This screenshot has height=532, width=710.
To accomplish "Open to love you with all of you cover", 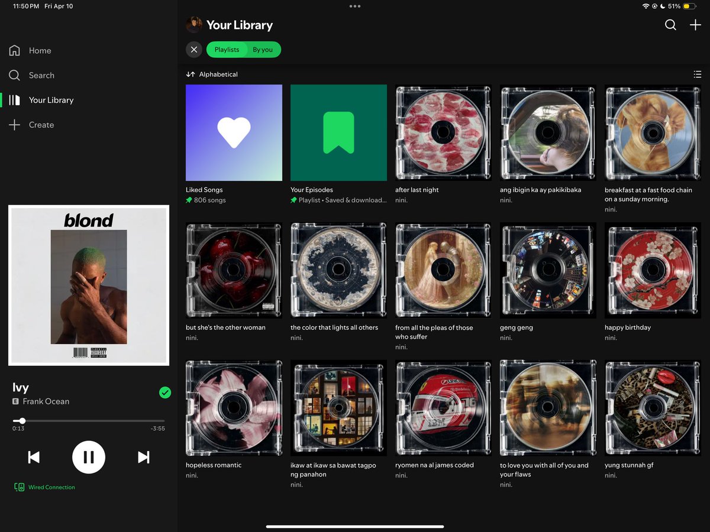I will click(x=548, y=408).
